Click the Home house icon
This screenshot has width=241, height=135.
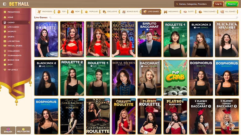5,17
